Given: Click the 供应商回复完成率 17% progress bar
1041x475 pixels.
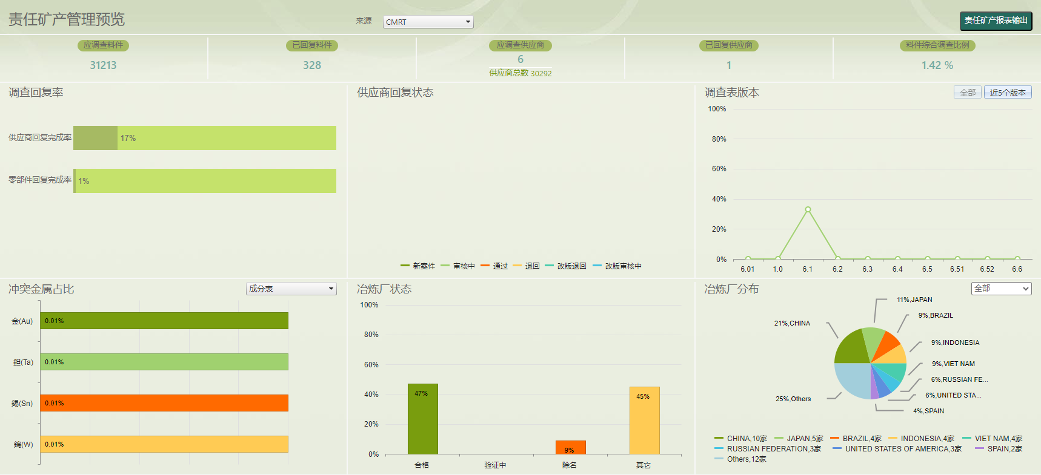Looking at the screenshot, I should point(205,138).
